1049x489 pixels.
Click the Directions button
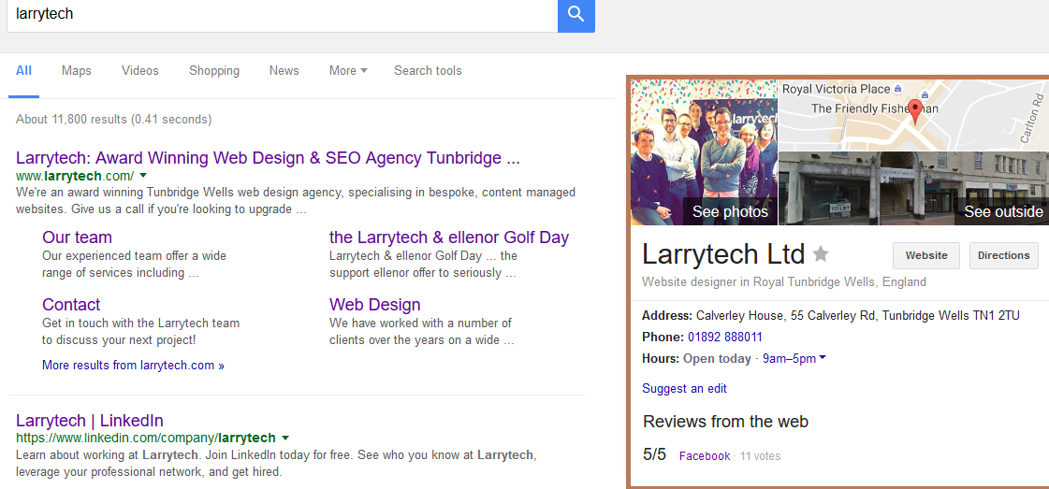click(1003, 255)
